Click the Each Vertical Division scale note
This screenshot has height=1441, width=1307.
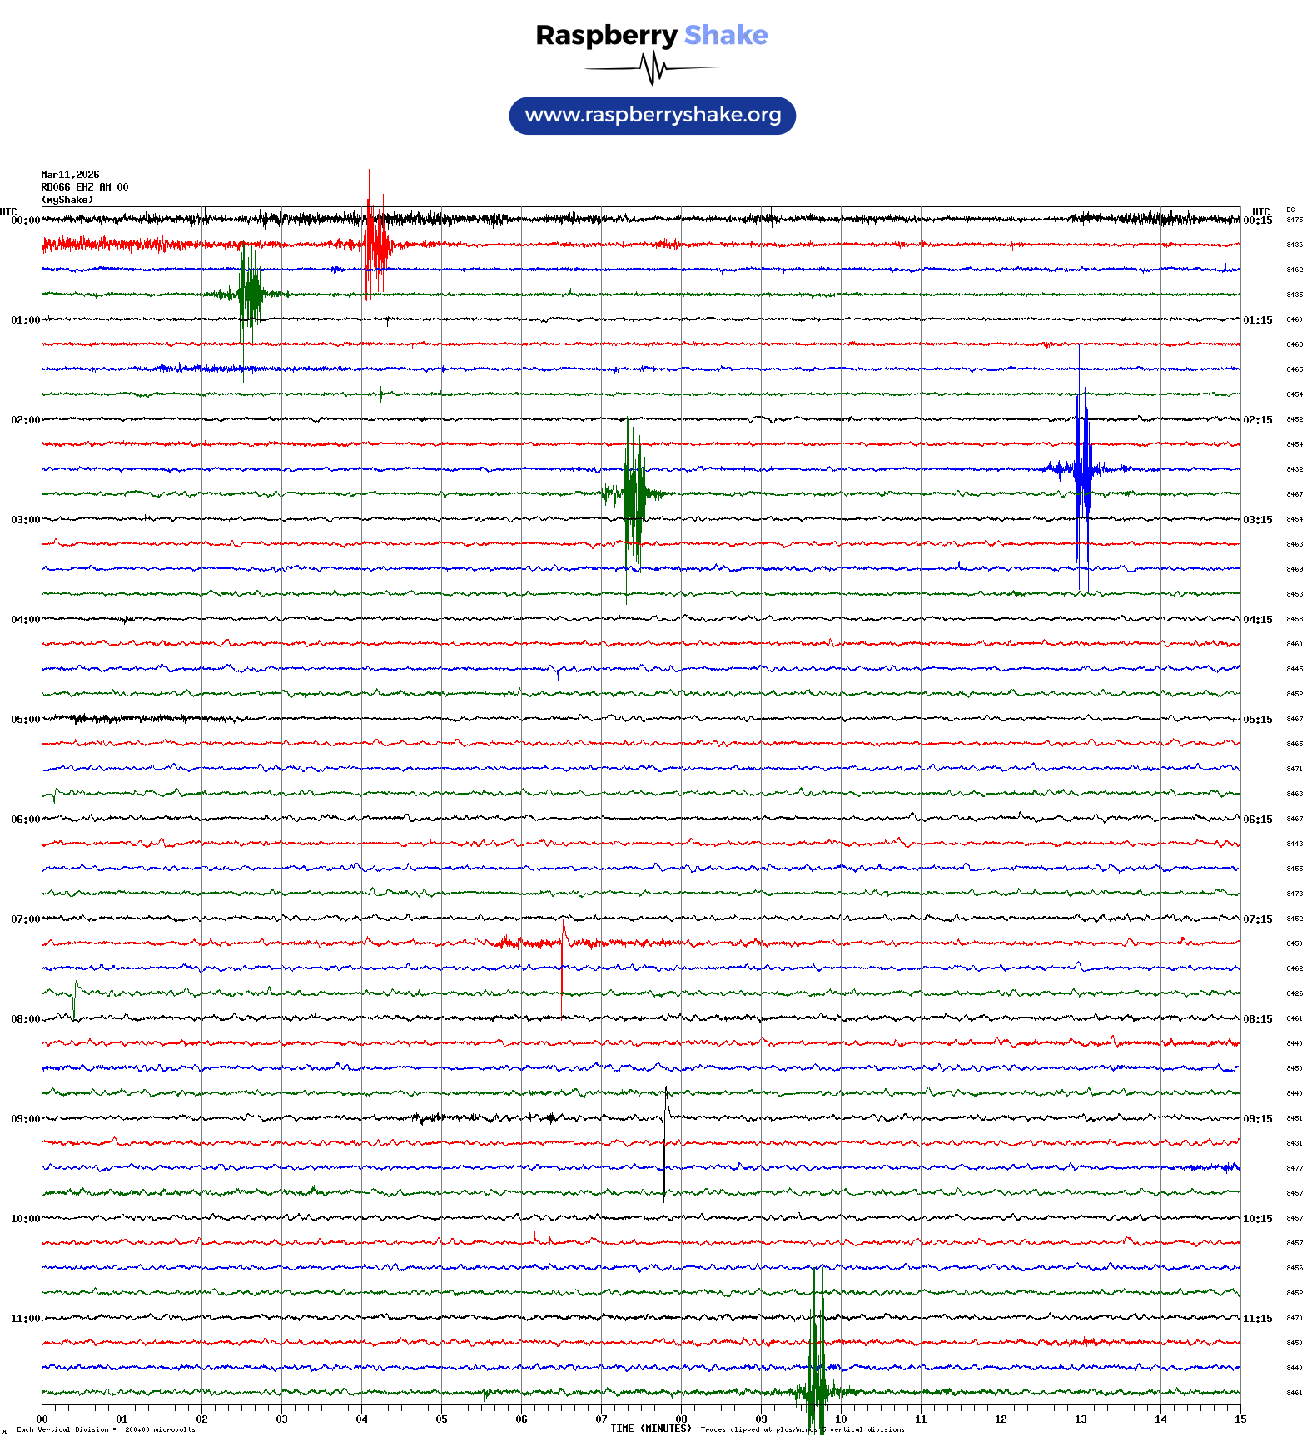tap(106, 1429)
